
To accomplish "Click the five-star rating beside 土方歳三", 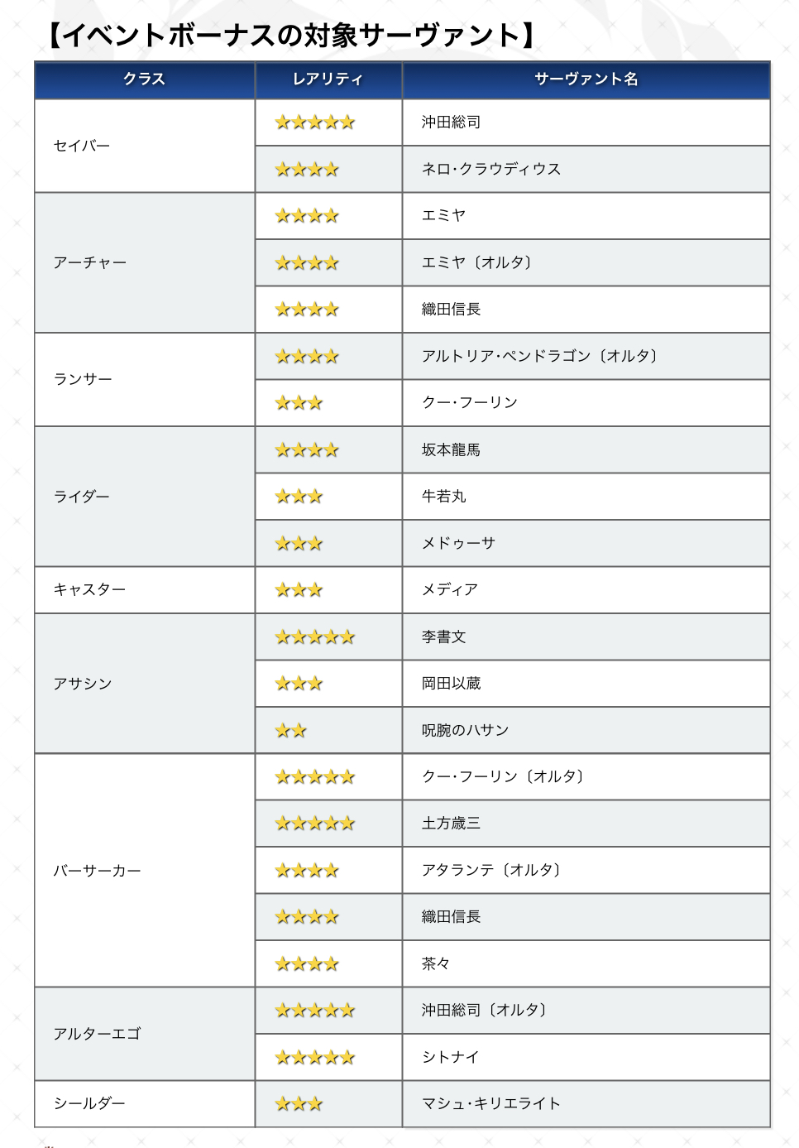I will [x=315, y=824].
